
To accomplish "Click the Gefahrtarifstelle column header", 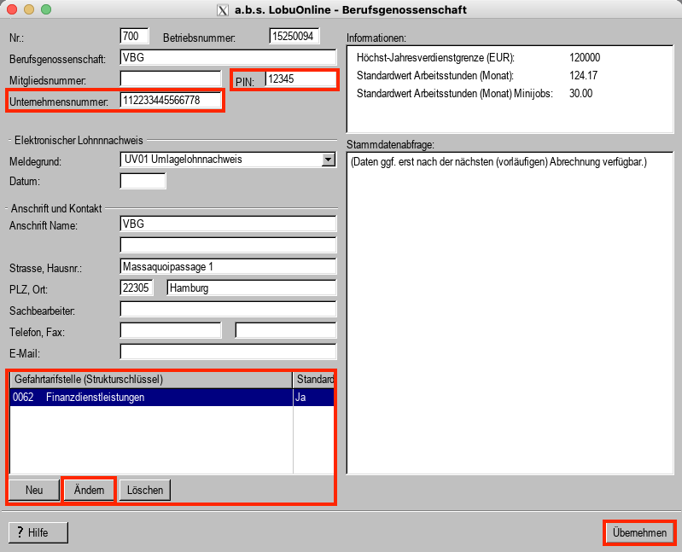I will [150, 379].
